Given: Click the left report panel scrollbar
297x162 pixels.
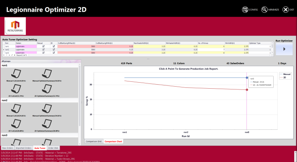Looking at the screenshot, I should click(79, 104).
